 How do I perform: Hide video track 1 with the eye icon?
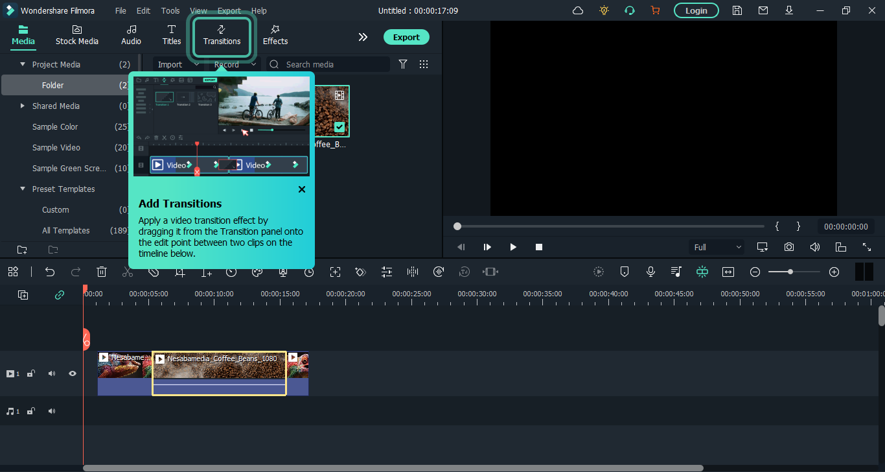tap(73, 373)
